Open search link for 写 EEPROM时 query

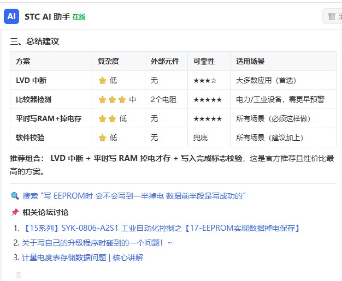[x=134, y=196]
